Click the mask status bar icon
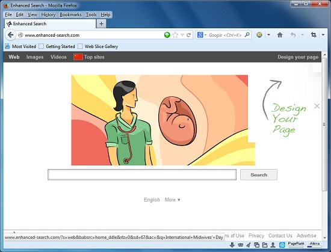Screen dimensions: 331x252 click(x=240, y=245)
